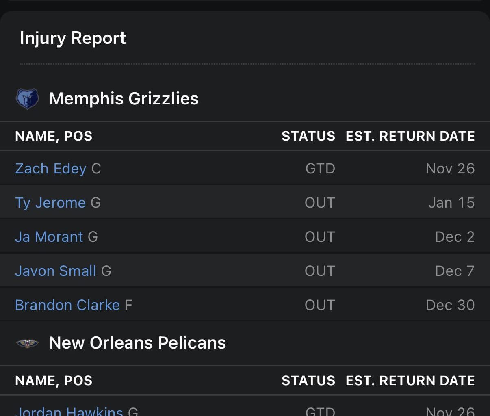Click the EST. RETURN DATE column header
490x416 pixels.
pos(410,136)
